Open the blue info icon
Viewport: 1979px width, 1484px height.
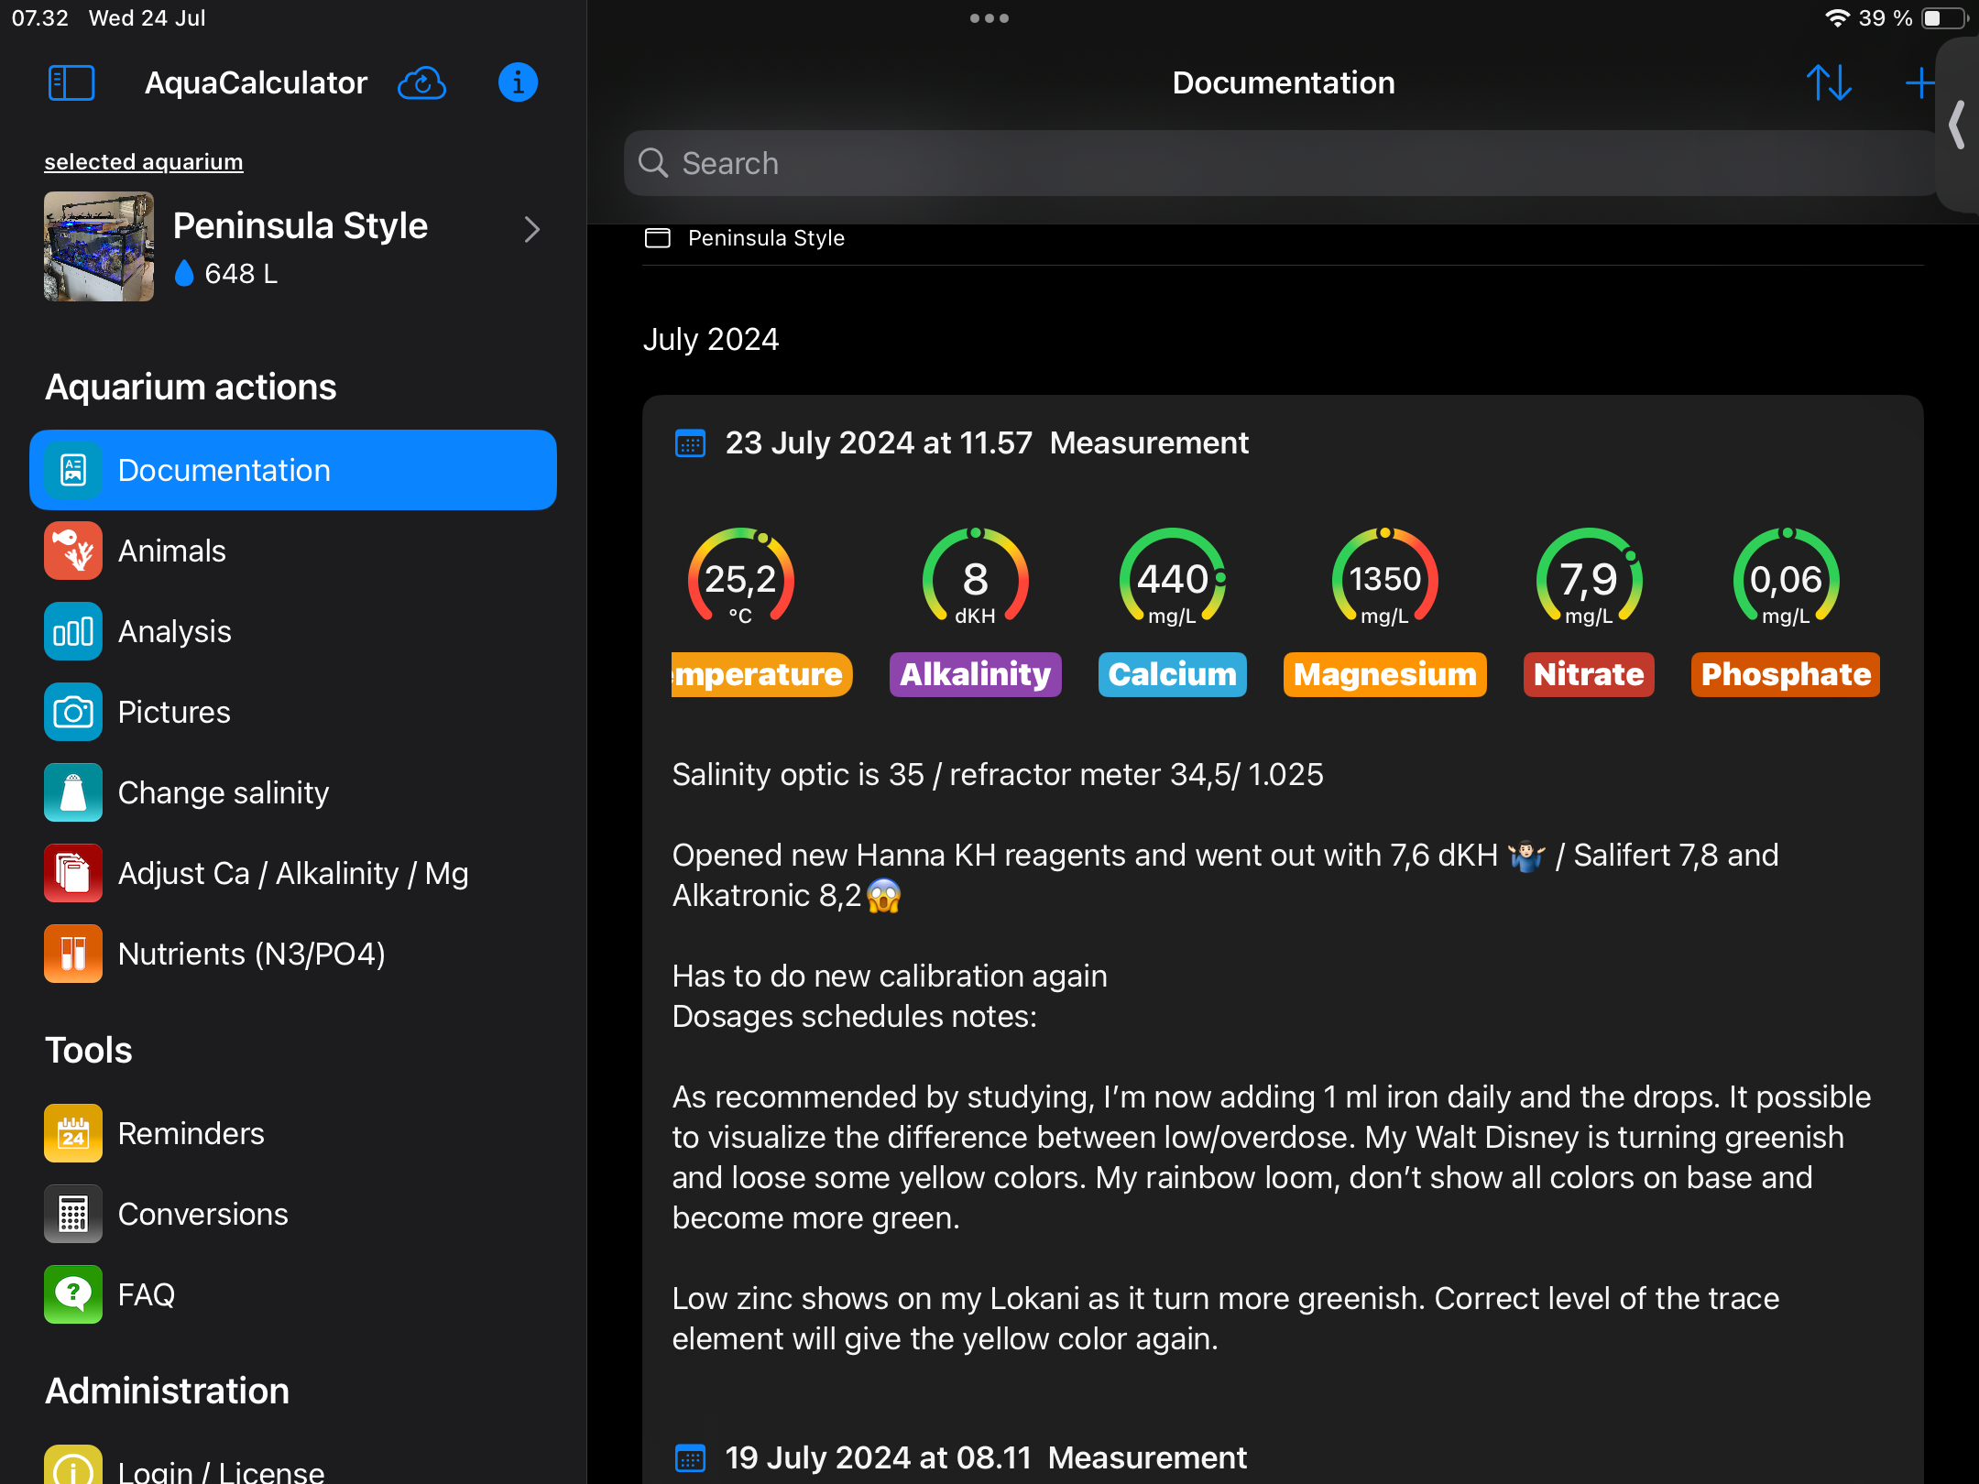(518, 82)
